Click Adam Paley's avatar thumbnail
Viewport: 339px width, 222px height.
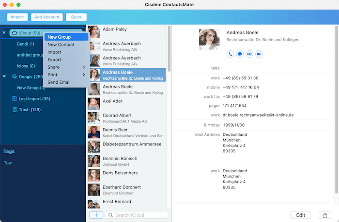(x=94, y=32)
